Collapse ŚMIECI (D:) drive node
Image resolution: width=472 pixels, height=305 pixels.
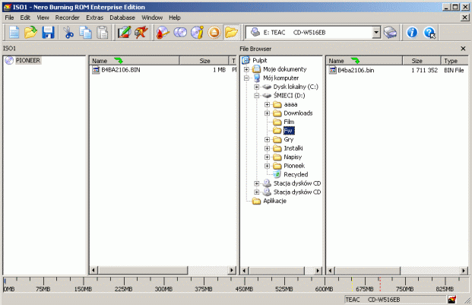pos(256,95)
